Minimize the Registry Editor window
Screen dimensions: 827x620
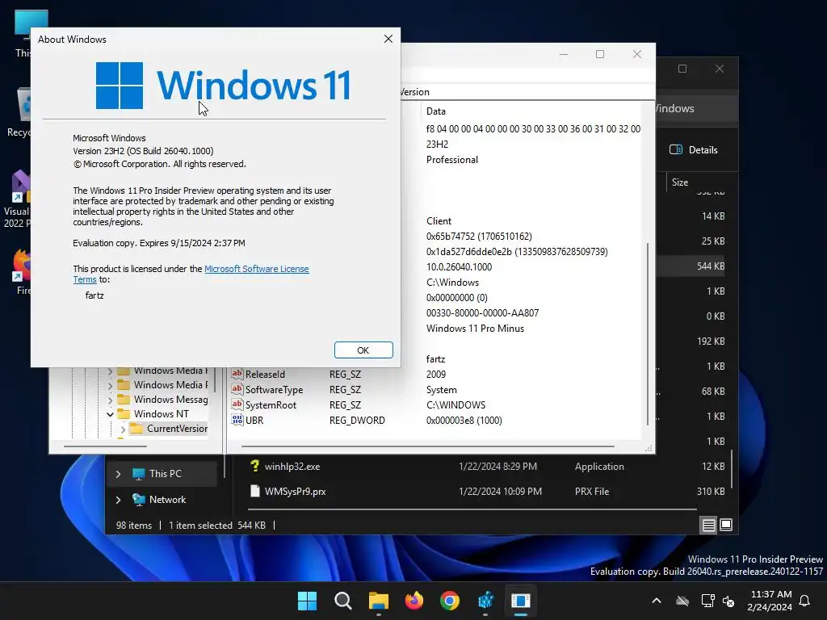click(x=563, y=54)
